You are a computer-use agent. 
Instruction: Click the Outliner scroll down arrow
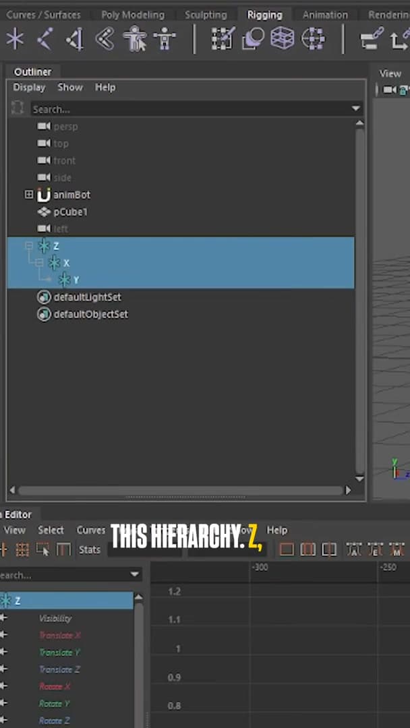coord(360,479)
